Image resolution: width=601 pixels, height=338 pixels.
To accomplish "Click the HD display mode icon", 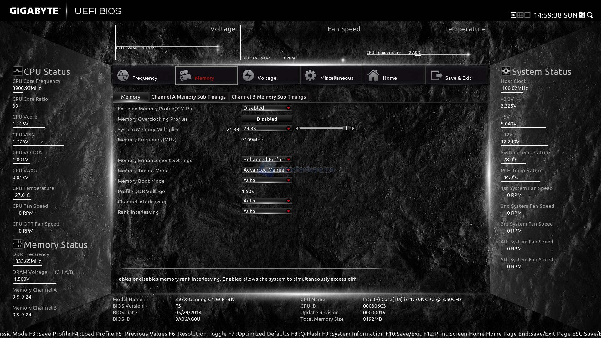I will [513, 15].
